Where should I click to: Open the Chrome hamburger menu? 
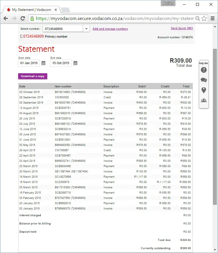(213, 19)
